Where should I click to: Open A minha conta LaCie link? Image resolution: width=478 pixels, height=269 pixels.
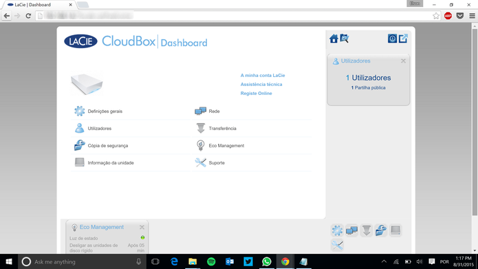[263, 75]
